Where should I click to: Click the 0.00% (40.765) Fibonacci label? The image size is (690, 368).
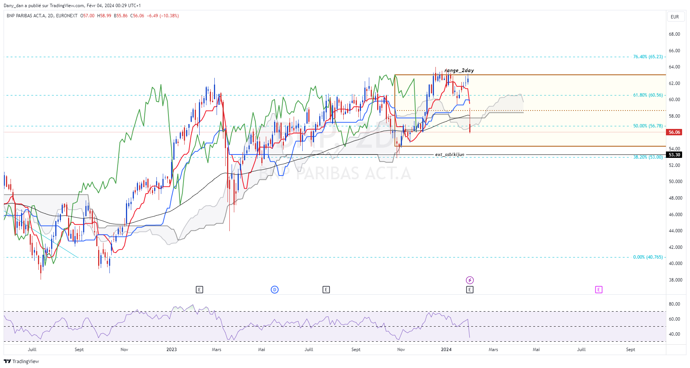648,257
